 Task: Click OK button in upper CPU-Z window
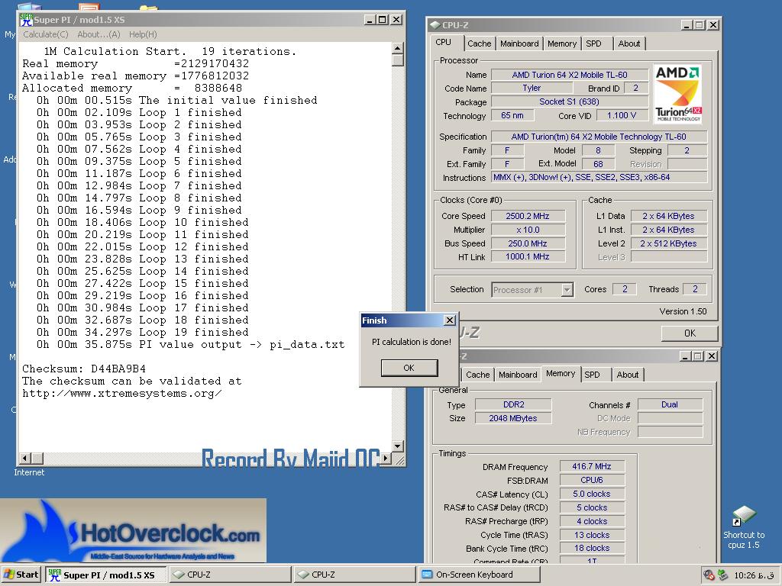pyautogui.click(x=690, y=333)
